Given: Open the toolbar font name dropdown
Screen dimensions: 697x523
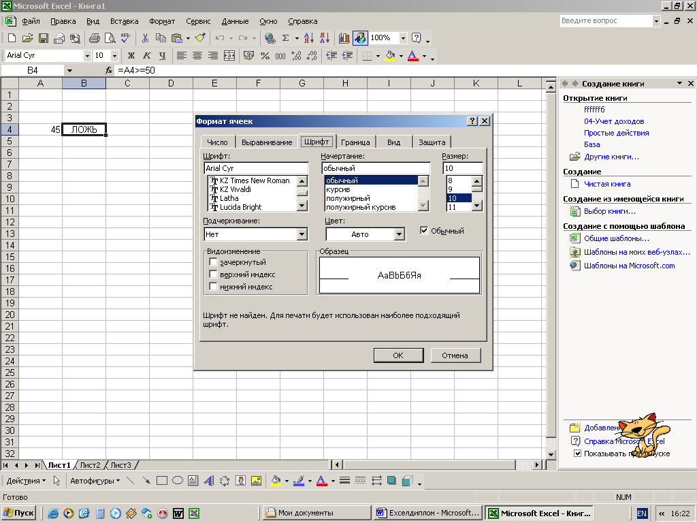Looking at the screenshot, I should pyautogui.click(x=87, y=56).
